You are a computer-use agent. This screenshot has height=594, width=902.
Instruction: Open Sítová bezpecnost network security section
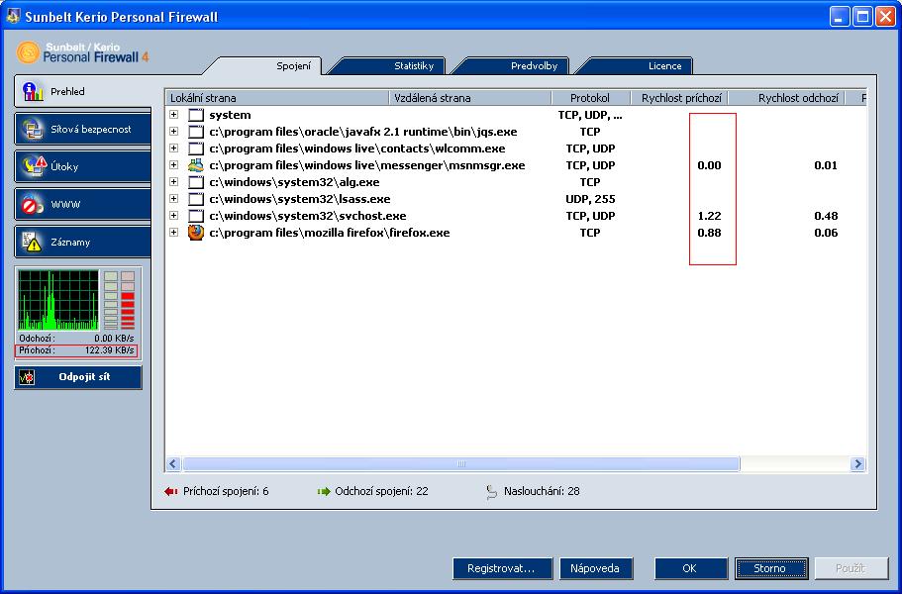point(83,130)
